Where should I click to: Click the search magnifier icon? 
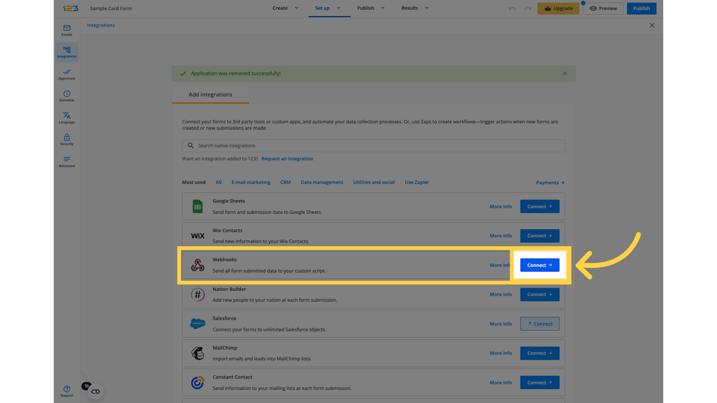pyautogui.click(x=190, y=146)
